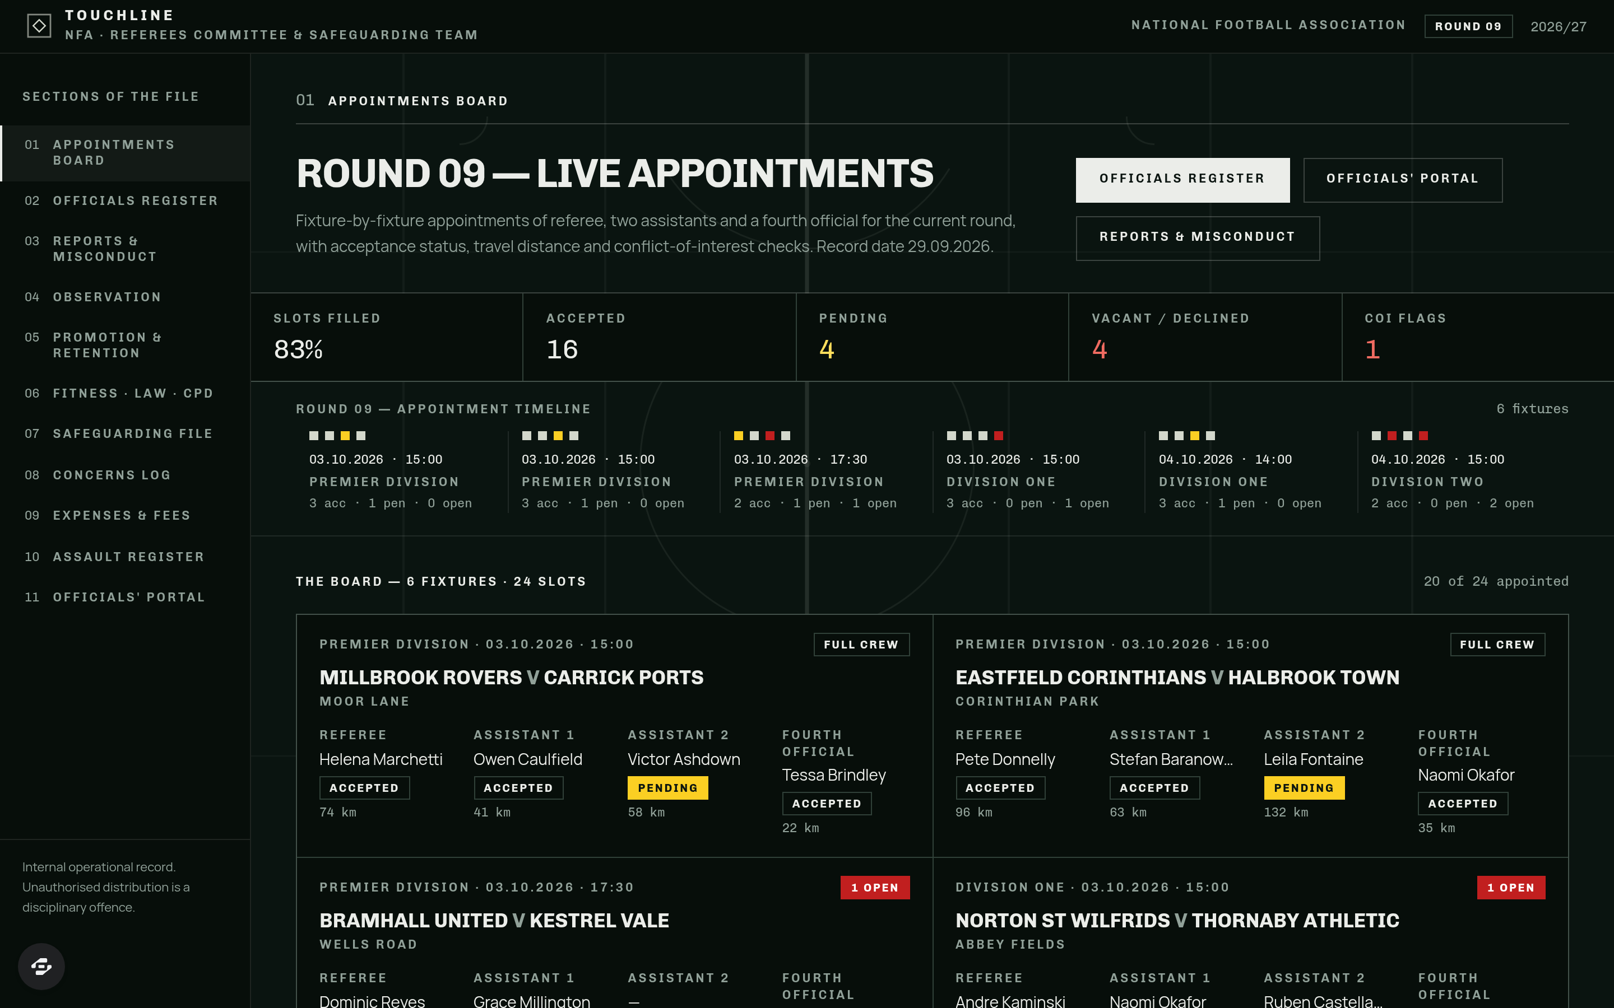
Task: Click red status square in Division One 03.10 timeline
Action: click(x=999, y=435)
